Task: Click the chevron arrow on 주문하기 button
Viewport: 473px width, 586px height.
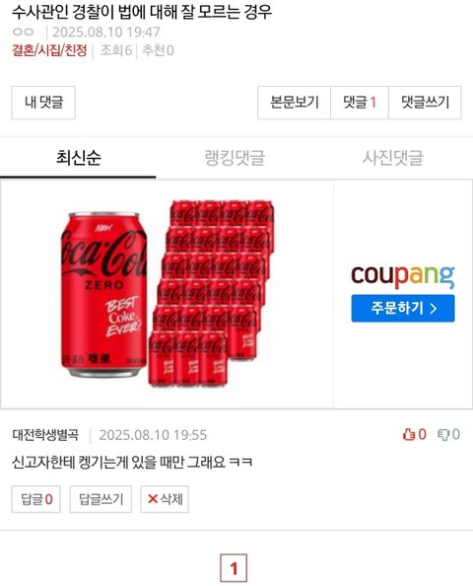Action: click(433, 309)
